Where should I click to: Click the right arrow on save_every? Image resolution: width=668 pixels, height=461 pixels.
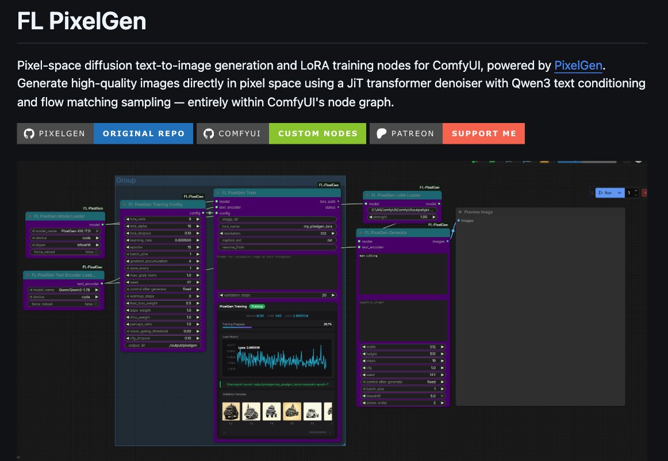[198, 268]
